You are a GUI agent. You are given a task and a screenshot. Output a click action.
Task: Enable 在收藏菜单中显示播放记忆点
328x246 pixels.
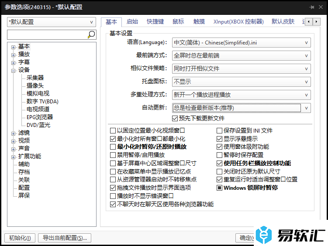[113, 172]
